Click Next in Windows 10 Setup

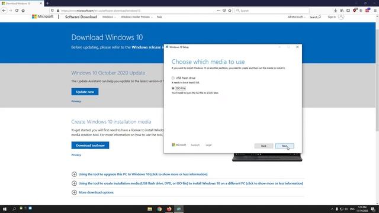click(284, 146)
